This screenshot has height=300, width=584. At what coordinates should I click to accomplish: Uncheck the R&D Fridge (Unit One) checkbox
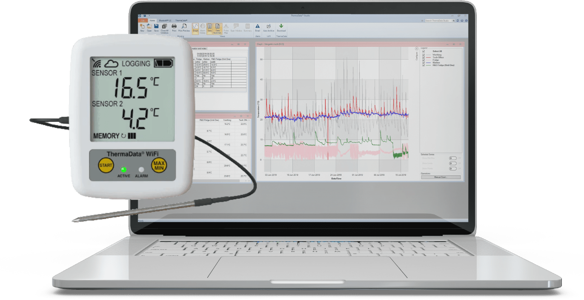[x=424, y=65]
